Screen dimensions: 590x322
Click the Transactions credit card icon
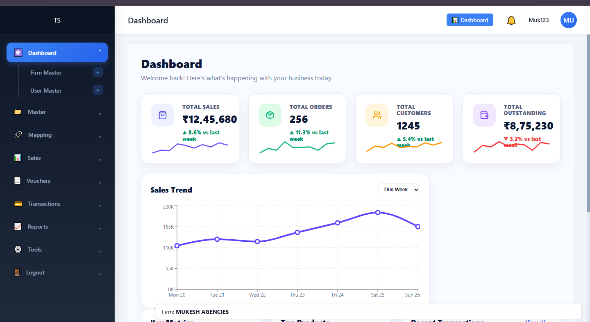(x=18, y=204)
